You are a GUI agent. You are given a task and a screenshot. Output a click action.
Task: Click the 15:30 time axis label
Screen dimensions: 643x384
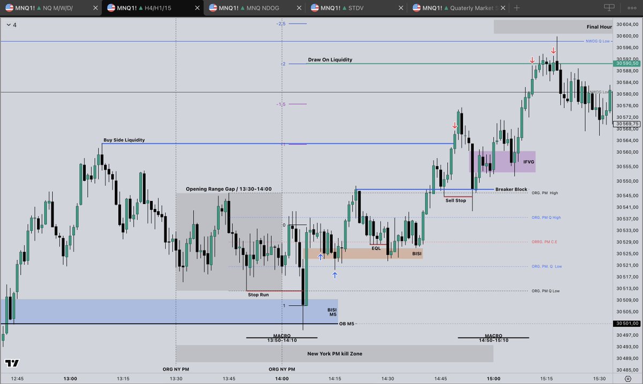tap(599, 379)
